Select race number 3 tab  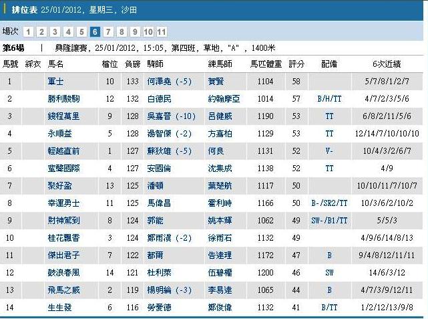(55, 31)
